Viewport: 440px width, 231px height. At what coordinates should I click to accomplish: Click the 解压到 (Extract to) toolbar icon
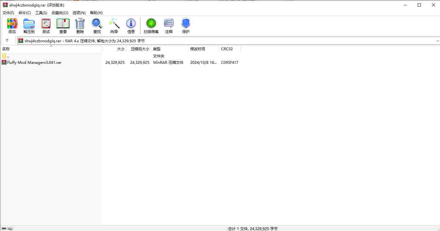click(29, 26)
